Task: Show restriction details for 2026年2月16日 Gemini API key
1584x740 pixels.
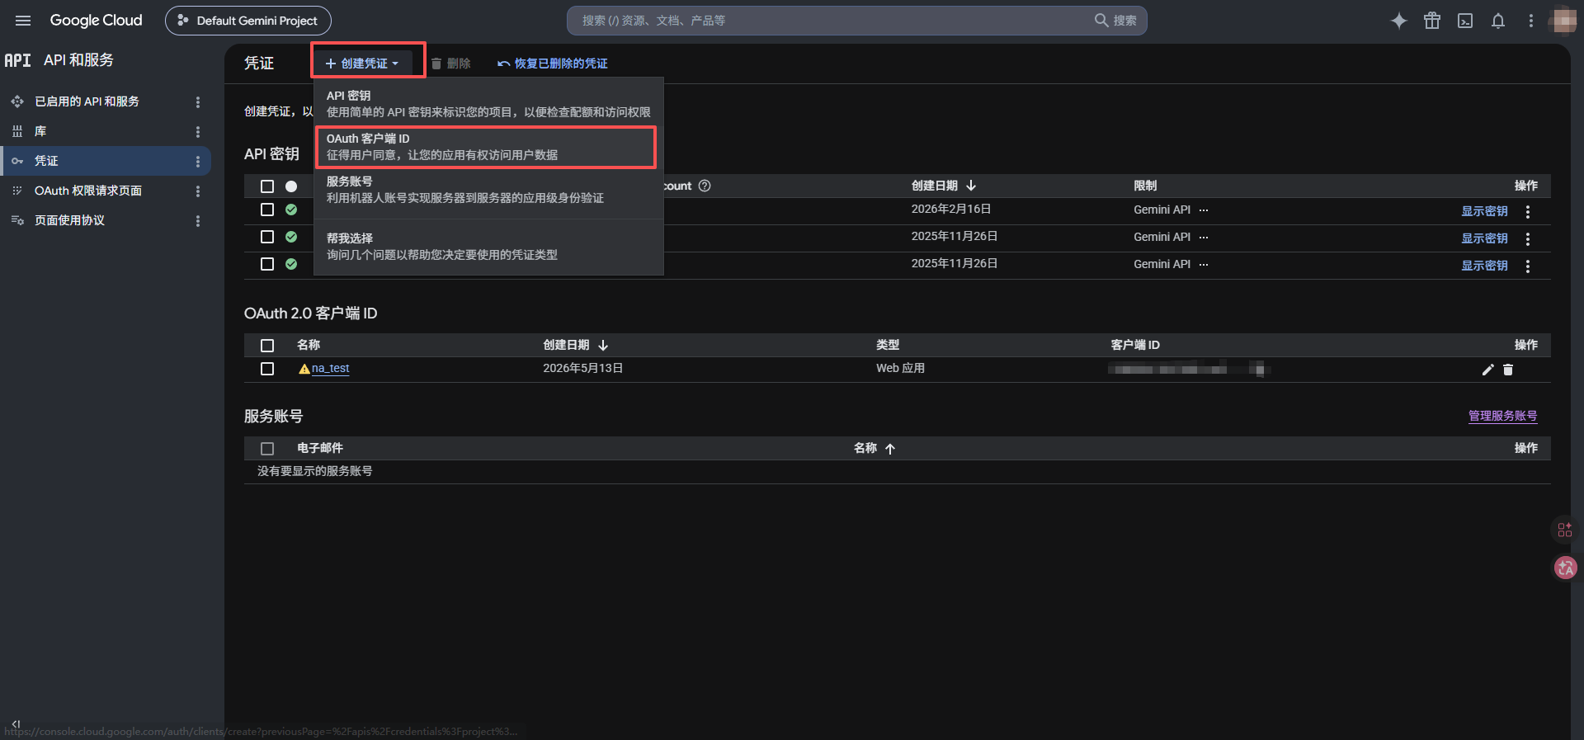Action: (x=1204, y=210)
